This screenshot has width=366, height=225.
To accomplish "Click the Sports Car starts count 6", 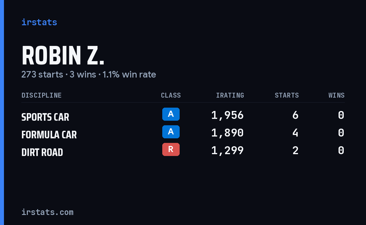I will (x=295, y=115).
